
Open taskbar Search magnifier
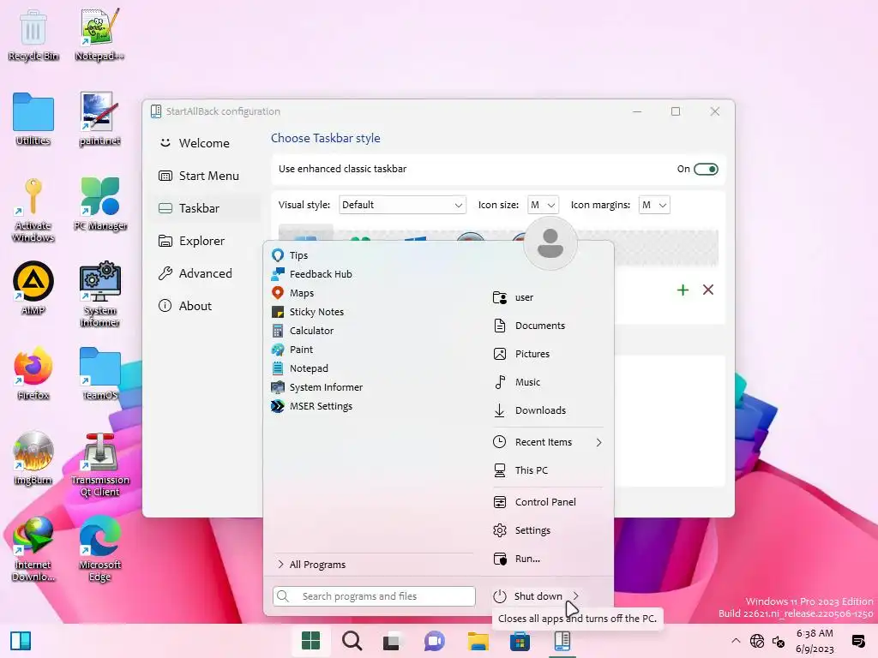coord(352,641)
